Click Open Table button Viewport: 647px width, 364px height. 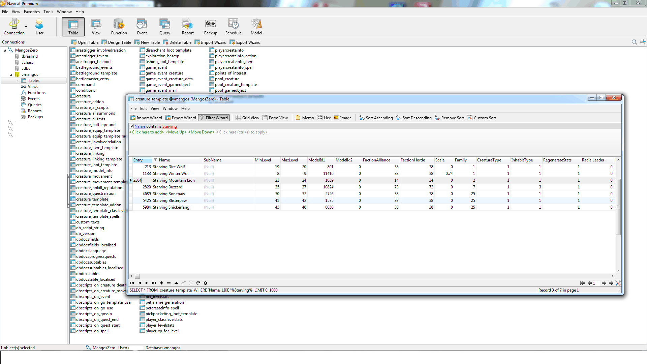coord(85,42)
